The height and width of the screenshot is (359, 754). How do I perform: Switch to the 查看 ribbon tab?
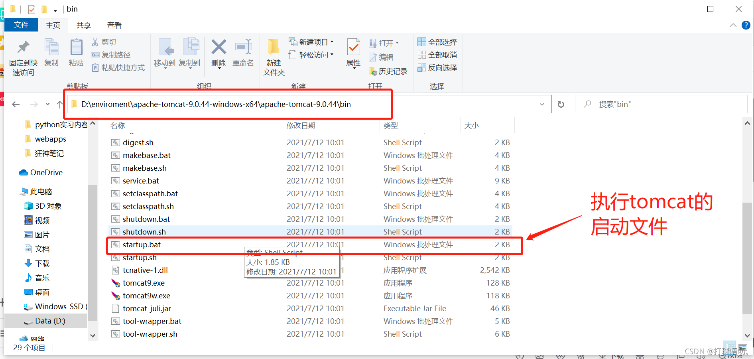tap(114, 25)
